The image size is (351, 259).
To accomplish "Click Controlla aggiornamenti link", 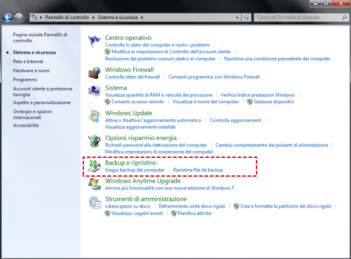I will click(x=236, y=120).
